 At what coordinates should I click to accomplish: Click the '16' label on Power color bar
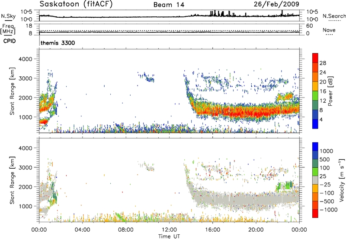[x=323, y=91]
